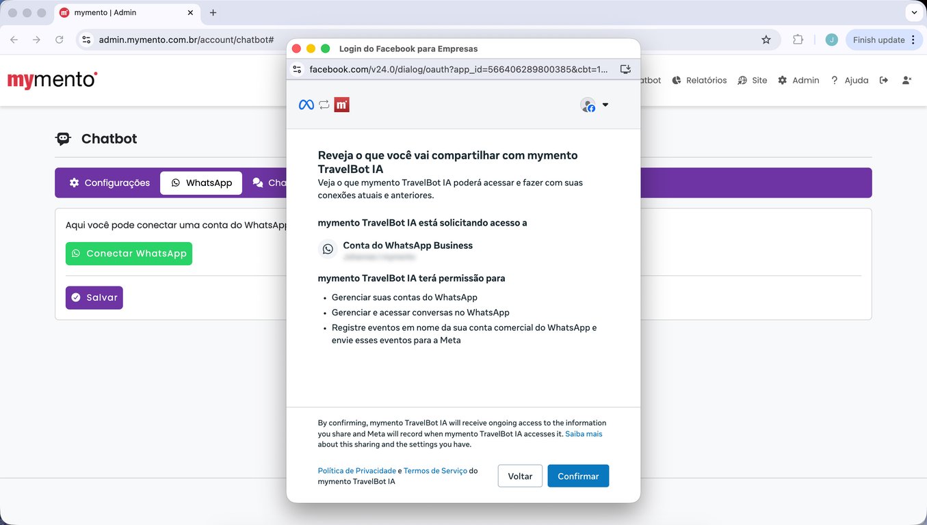Open the Política de Privacidade link

(x=357, y=470)
